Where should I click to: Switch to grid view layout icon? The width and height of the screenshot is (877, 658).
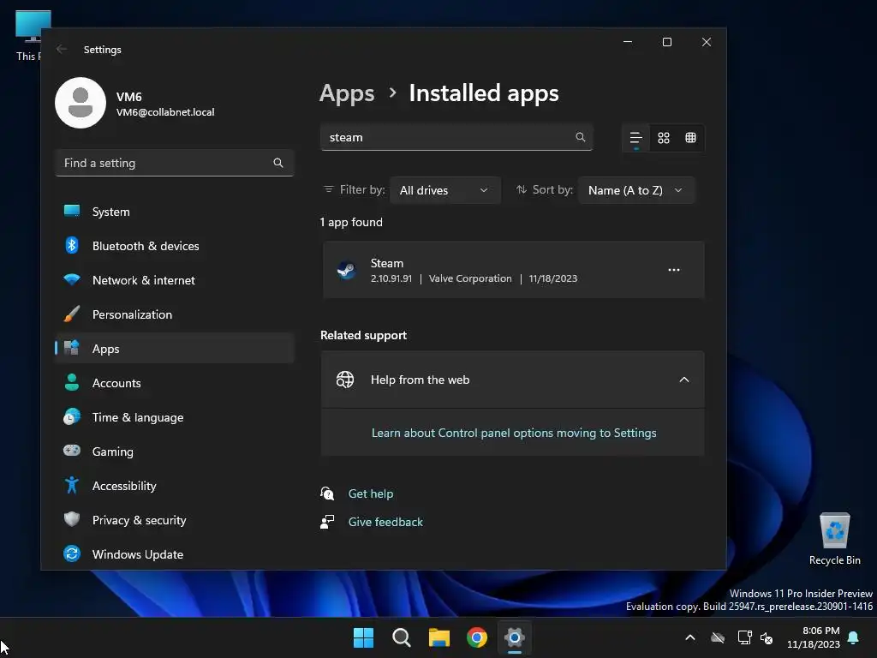pos(664,138)
